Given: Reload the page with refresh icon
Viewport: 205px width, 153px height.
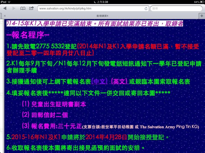Looking at the screenshot, I should pos(146,8).
